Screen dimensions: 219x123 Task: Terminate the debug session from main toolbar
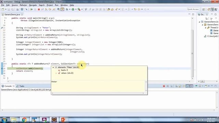(x=39, y=9)
